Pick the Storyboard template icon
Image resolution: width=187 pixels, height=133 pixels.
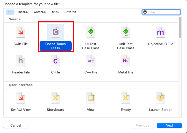click(56, 98)
